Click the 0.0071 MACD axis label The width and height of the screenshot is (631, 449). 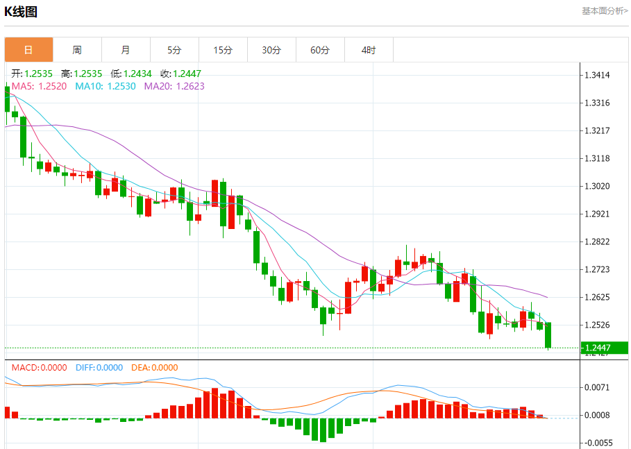[597, 387]
